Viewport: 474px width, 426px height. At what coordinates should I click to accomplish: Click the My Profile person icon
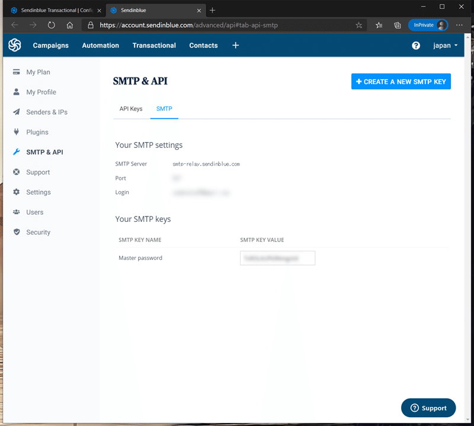coord(17,92)
